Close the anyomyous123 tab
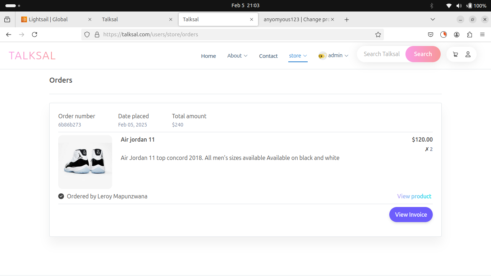Screen dimensions: 491x276 pyautogui.click(x=332, y=19)
